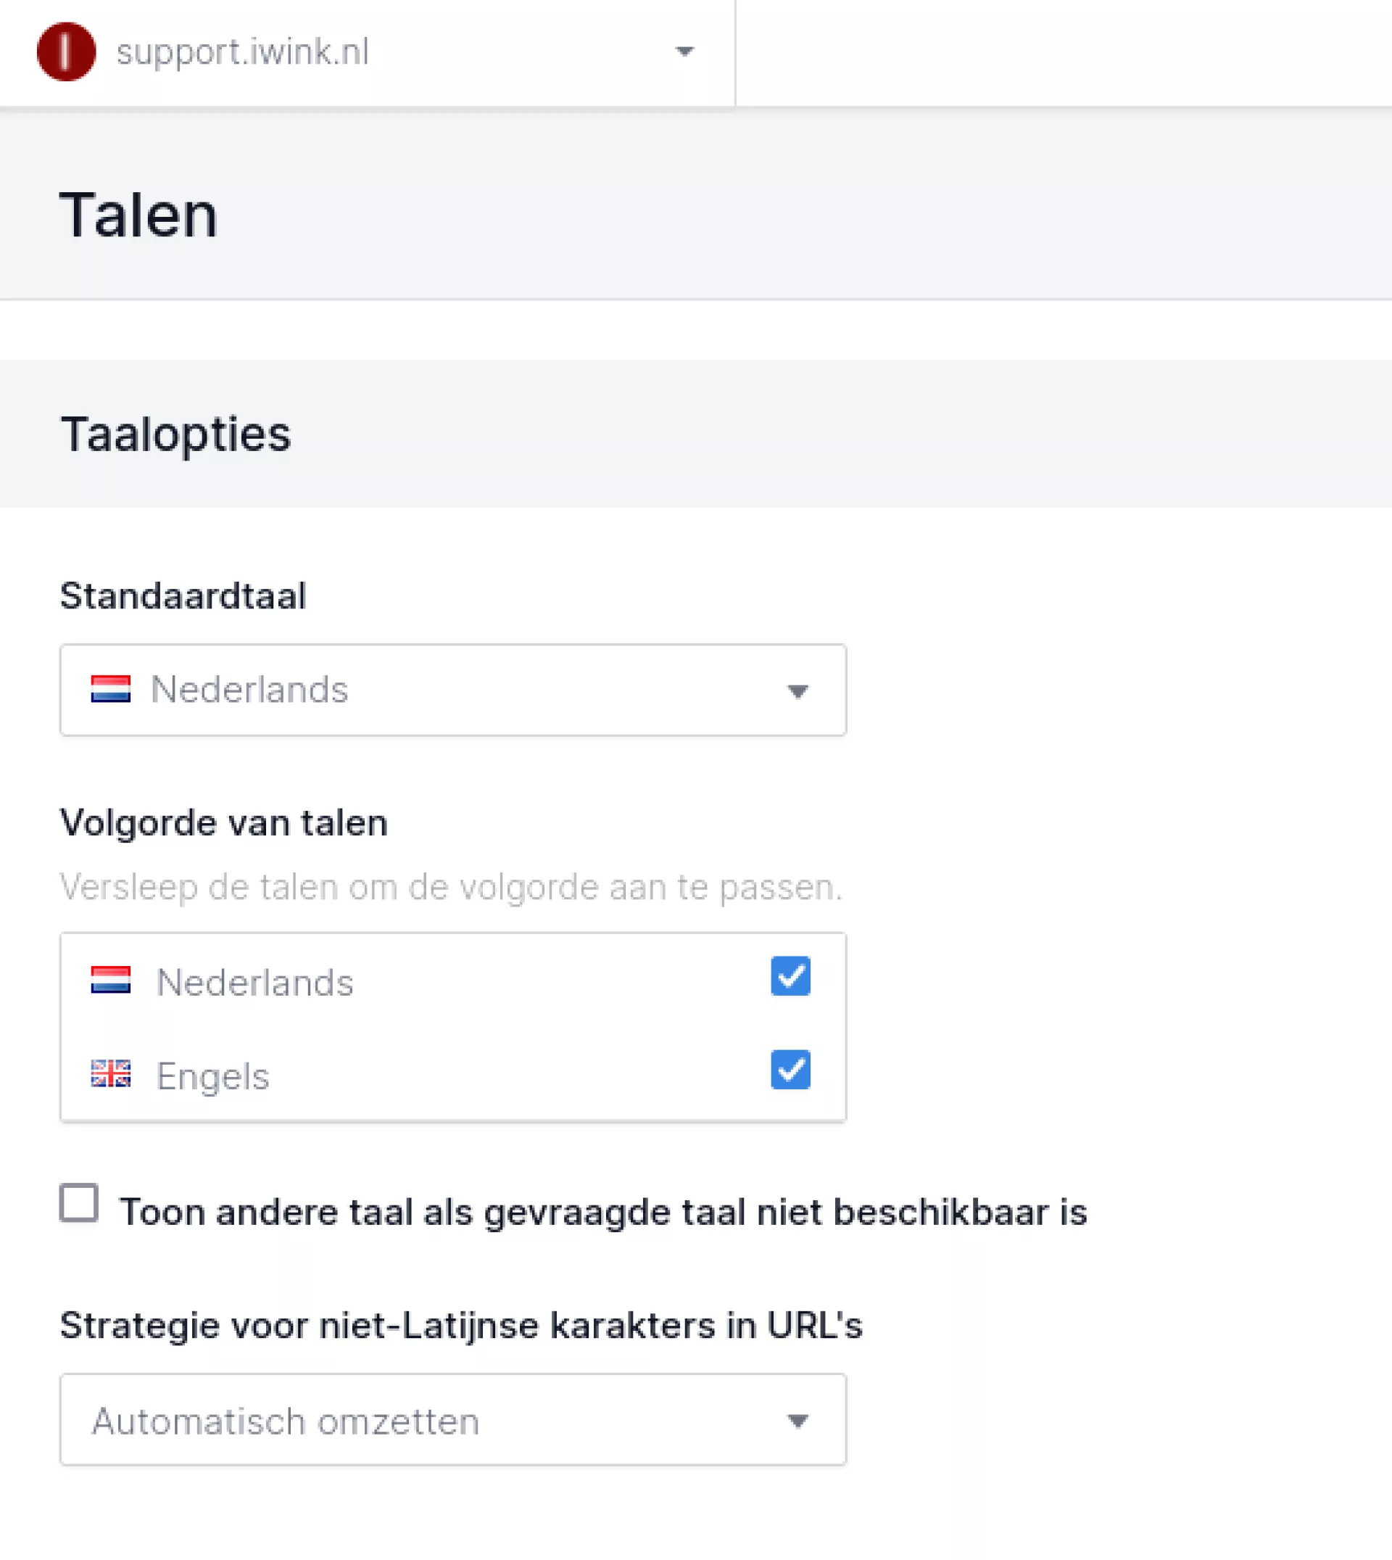Click the Dutch flag in language order list
The height and width of the screenshot is (1560, 1392).
coord(111,980)
